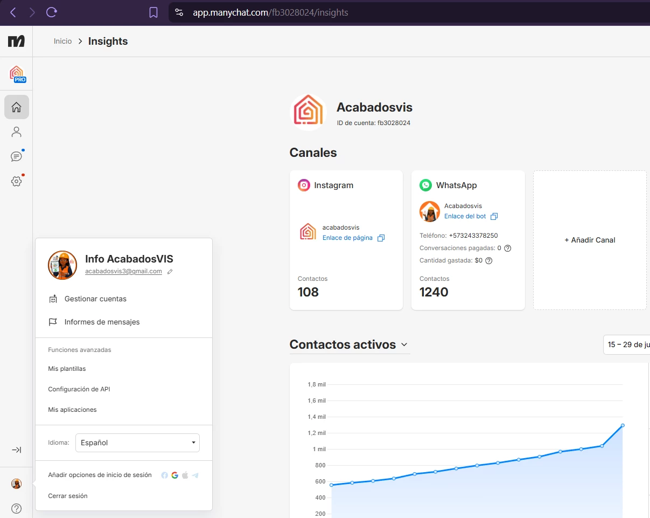This screenshot has height=518, width=650.
Task: Click WhatsApp contact count 1240
Action: [x=434, y=292]
